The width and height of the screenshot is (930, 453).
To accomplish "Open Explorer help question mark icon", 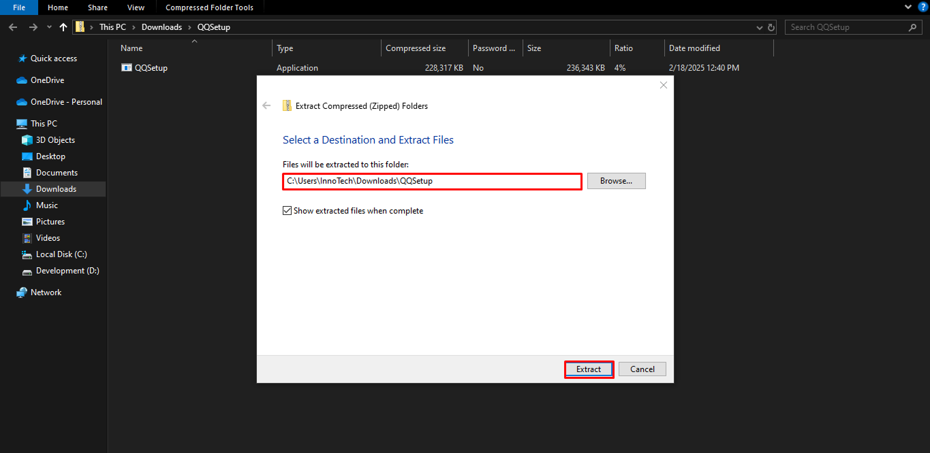I will (923, 7).
